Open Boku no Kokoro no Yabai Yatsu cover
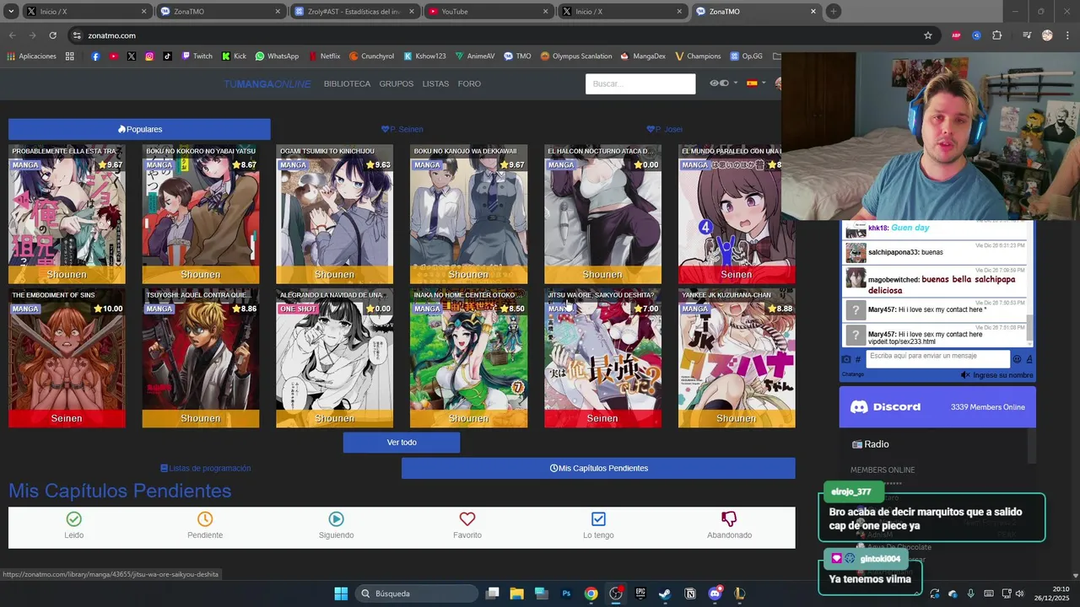Screen dimensions: 1080x607 (x=200, y=214)
